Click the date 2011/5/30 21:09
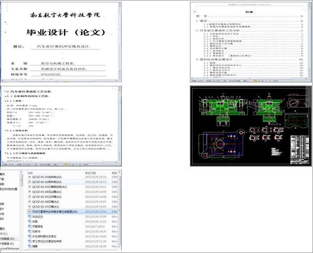 96,216
